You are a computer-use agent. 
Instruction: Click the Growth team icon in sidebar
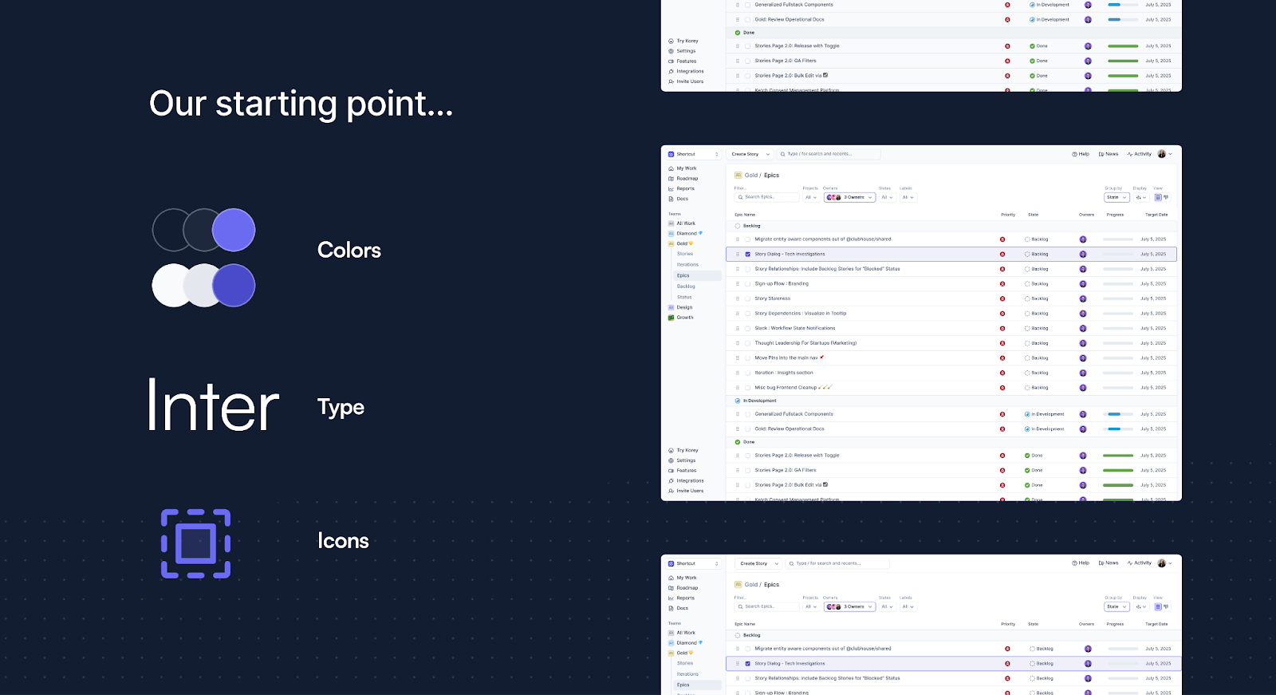coord(671,318)
